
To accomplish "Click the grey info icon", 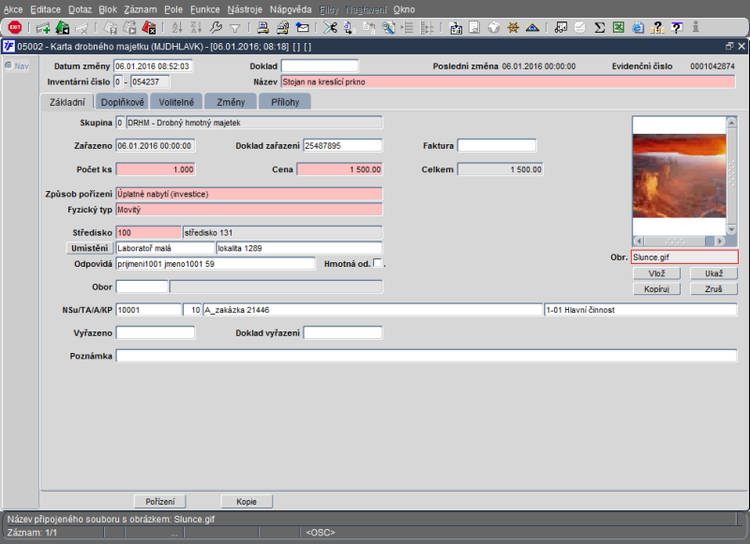I will point(696,27).
